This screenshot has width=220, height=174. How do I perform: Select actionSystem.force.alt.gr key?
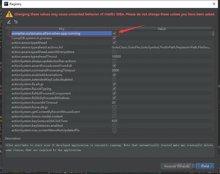pyautogui.click(x=30, y=107)
